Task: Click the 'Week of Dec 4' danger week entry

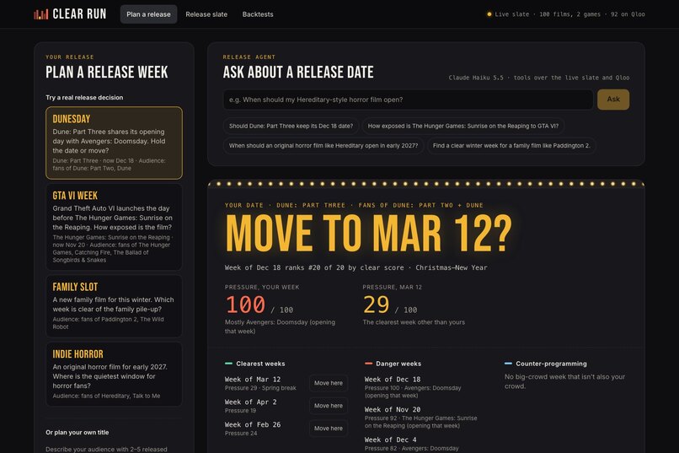Action: [391, 440]
